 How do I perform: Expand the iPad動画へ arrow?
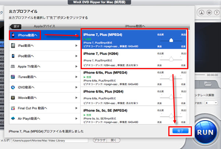[76, 45]
